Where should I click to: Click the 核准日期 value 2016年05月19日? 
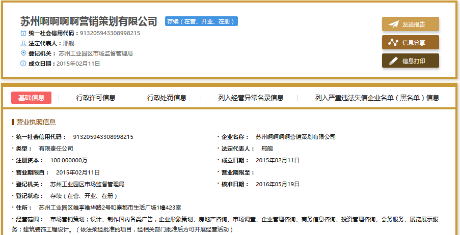pyautogui.click(x=278, y=184)
